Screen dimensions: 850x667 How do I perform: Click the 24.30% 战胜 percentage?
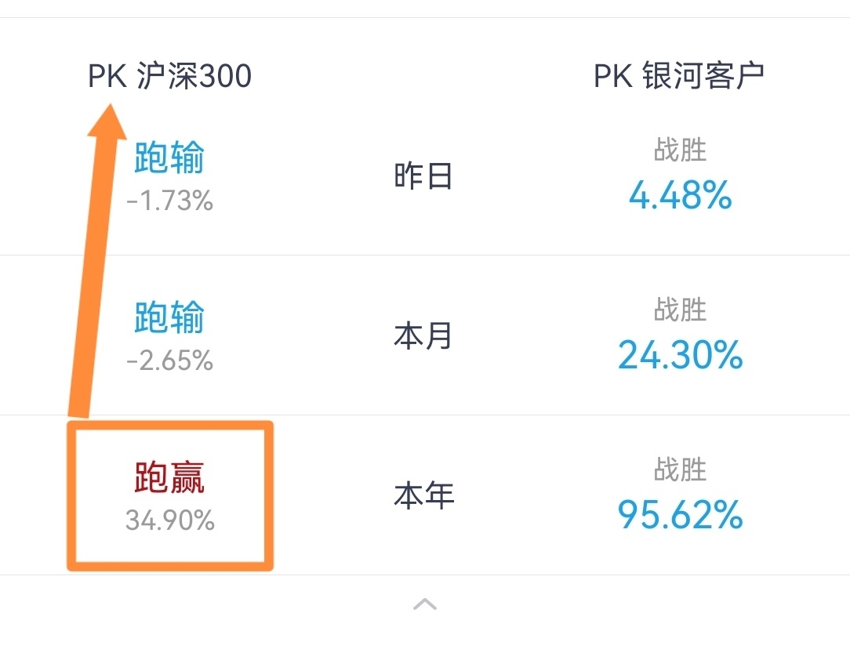click(x=680, y=355)
